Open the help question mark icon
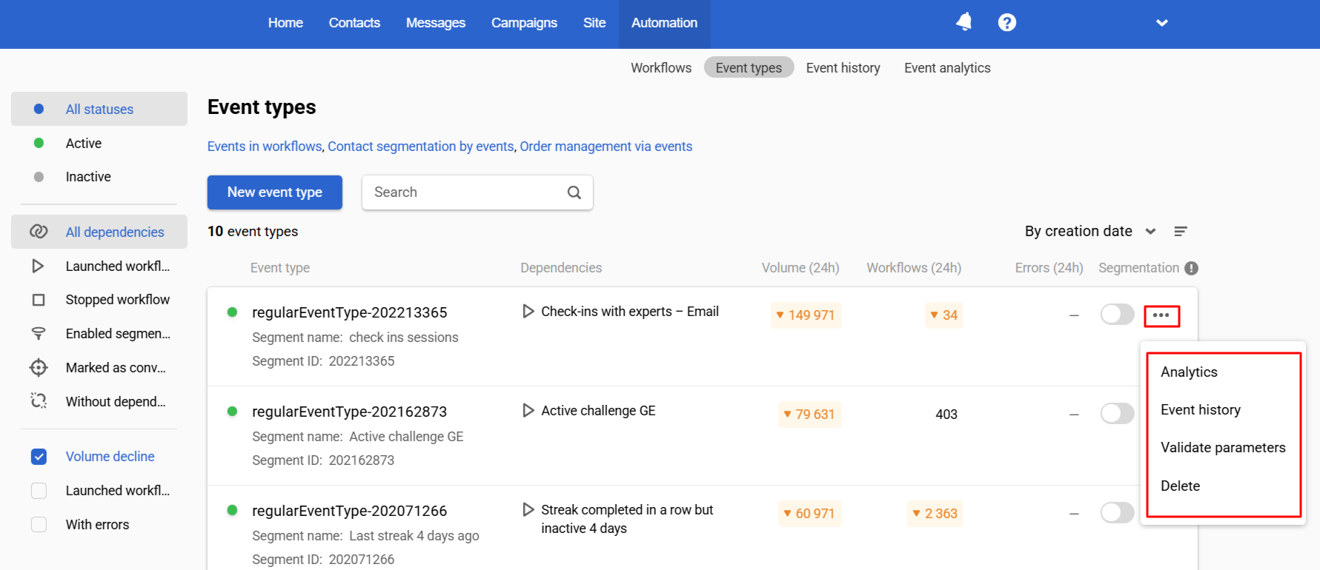This screenshot has width=1320, height=570. click(x=1006, y=22)
